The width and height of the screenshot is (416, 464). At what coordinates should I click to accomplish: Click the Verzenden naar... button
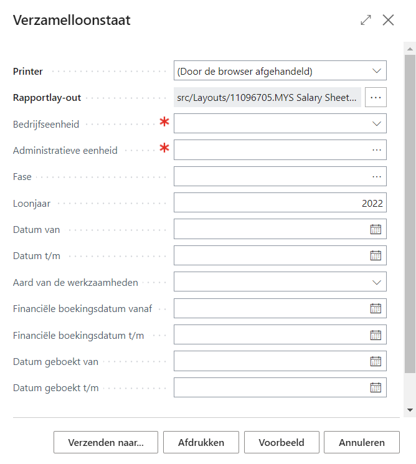(106, 443)
